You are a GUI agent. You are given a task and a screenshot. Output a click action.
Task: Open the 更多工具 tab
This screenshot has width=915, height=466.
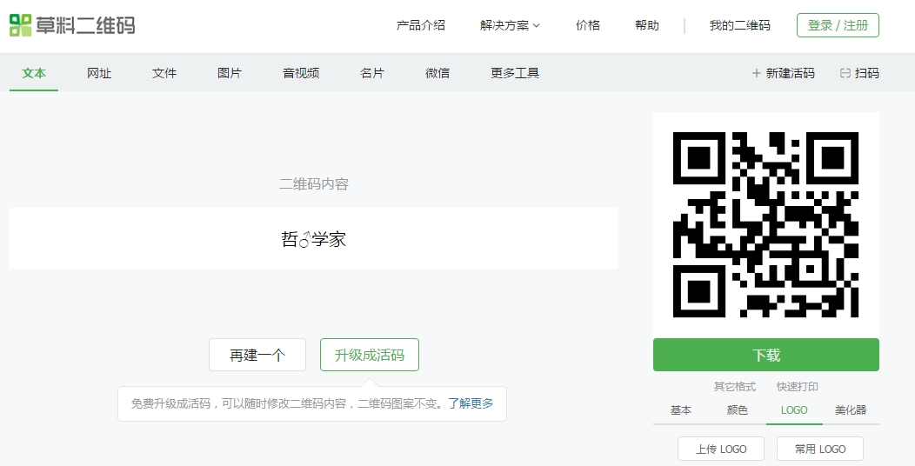coord(515,73)
